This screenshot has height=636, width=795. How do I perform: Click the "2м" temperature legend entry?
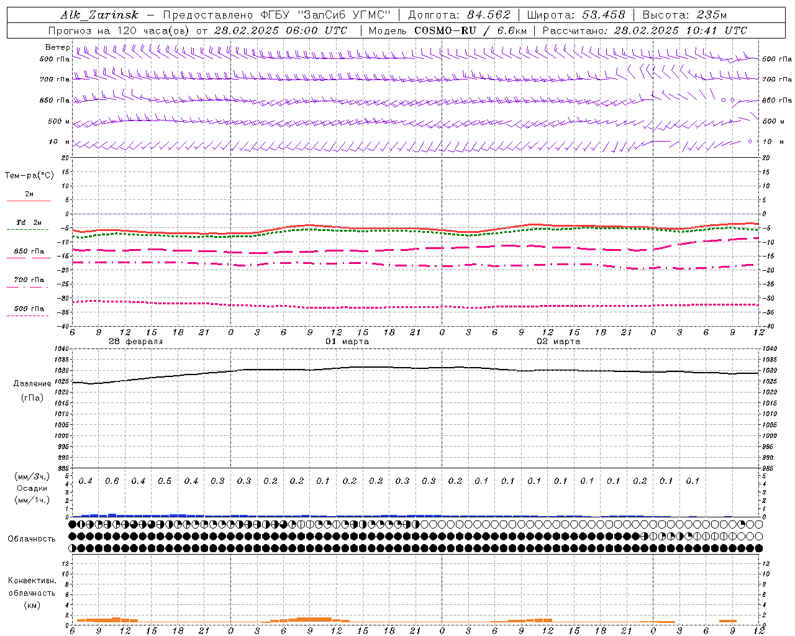tap(29, 194)
